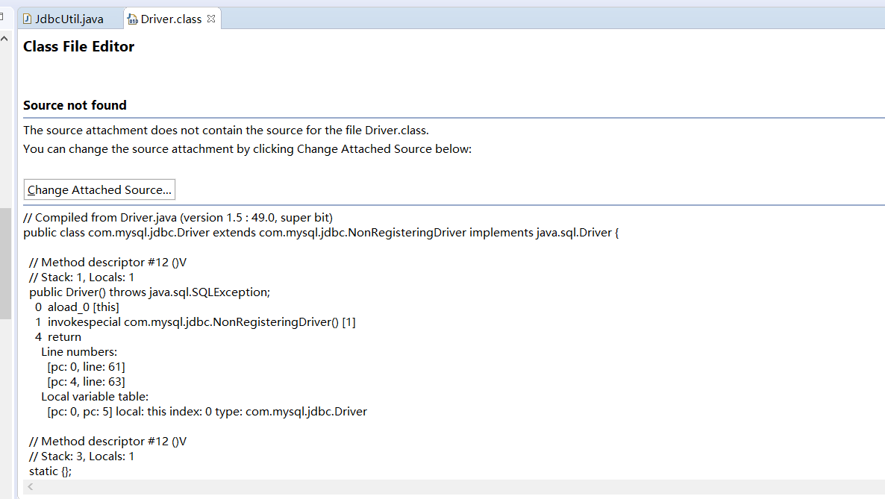885x499 pixels.
Task: Click the Driver.class file icon
Action: 133,19
